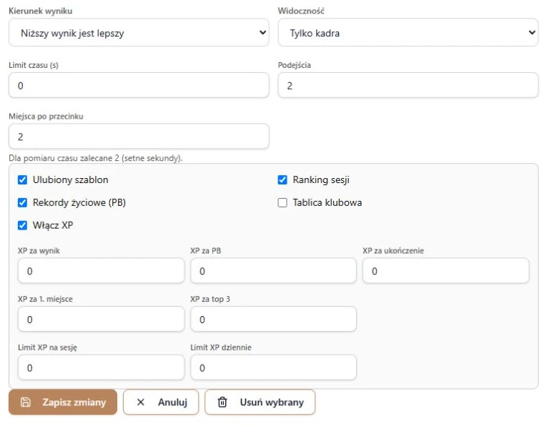Focus the Miejsca po przecinku field
Screen dimensions: 547x429
(139, 137)
